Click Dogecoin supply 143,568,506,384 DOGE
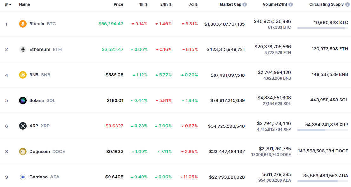This screenshot has height=187, width=351. click(x=323, y=151)
